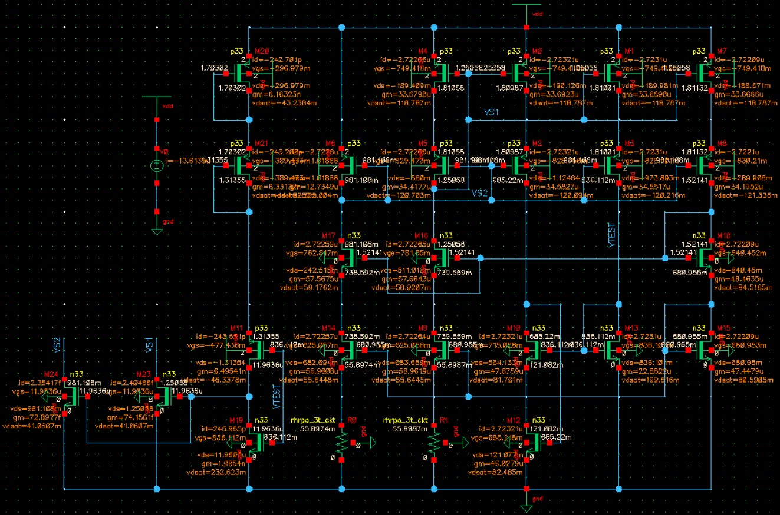Screen dimensions: 780x515
Task: Click the M20 instance name label
Action: [261, 52]
